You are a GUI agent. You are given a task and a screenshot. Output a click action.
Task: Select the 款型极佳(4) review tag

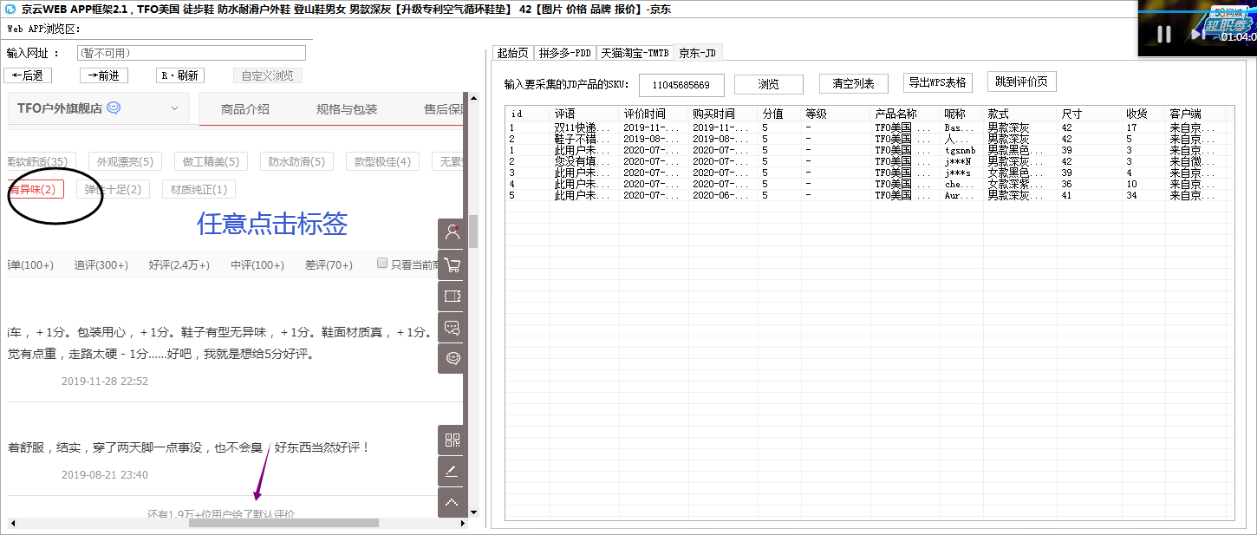click(x=382, y=161)
